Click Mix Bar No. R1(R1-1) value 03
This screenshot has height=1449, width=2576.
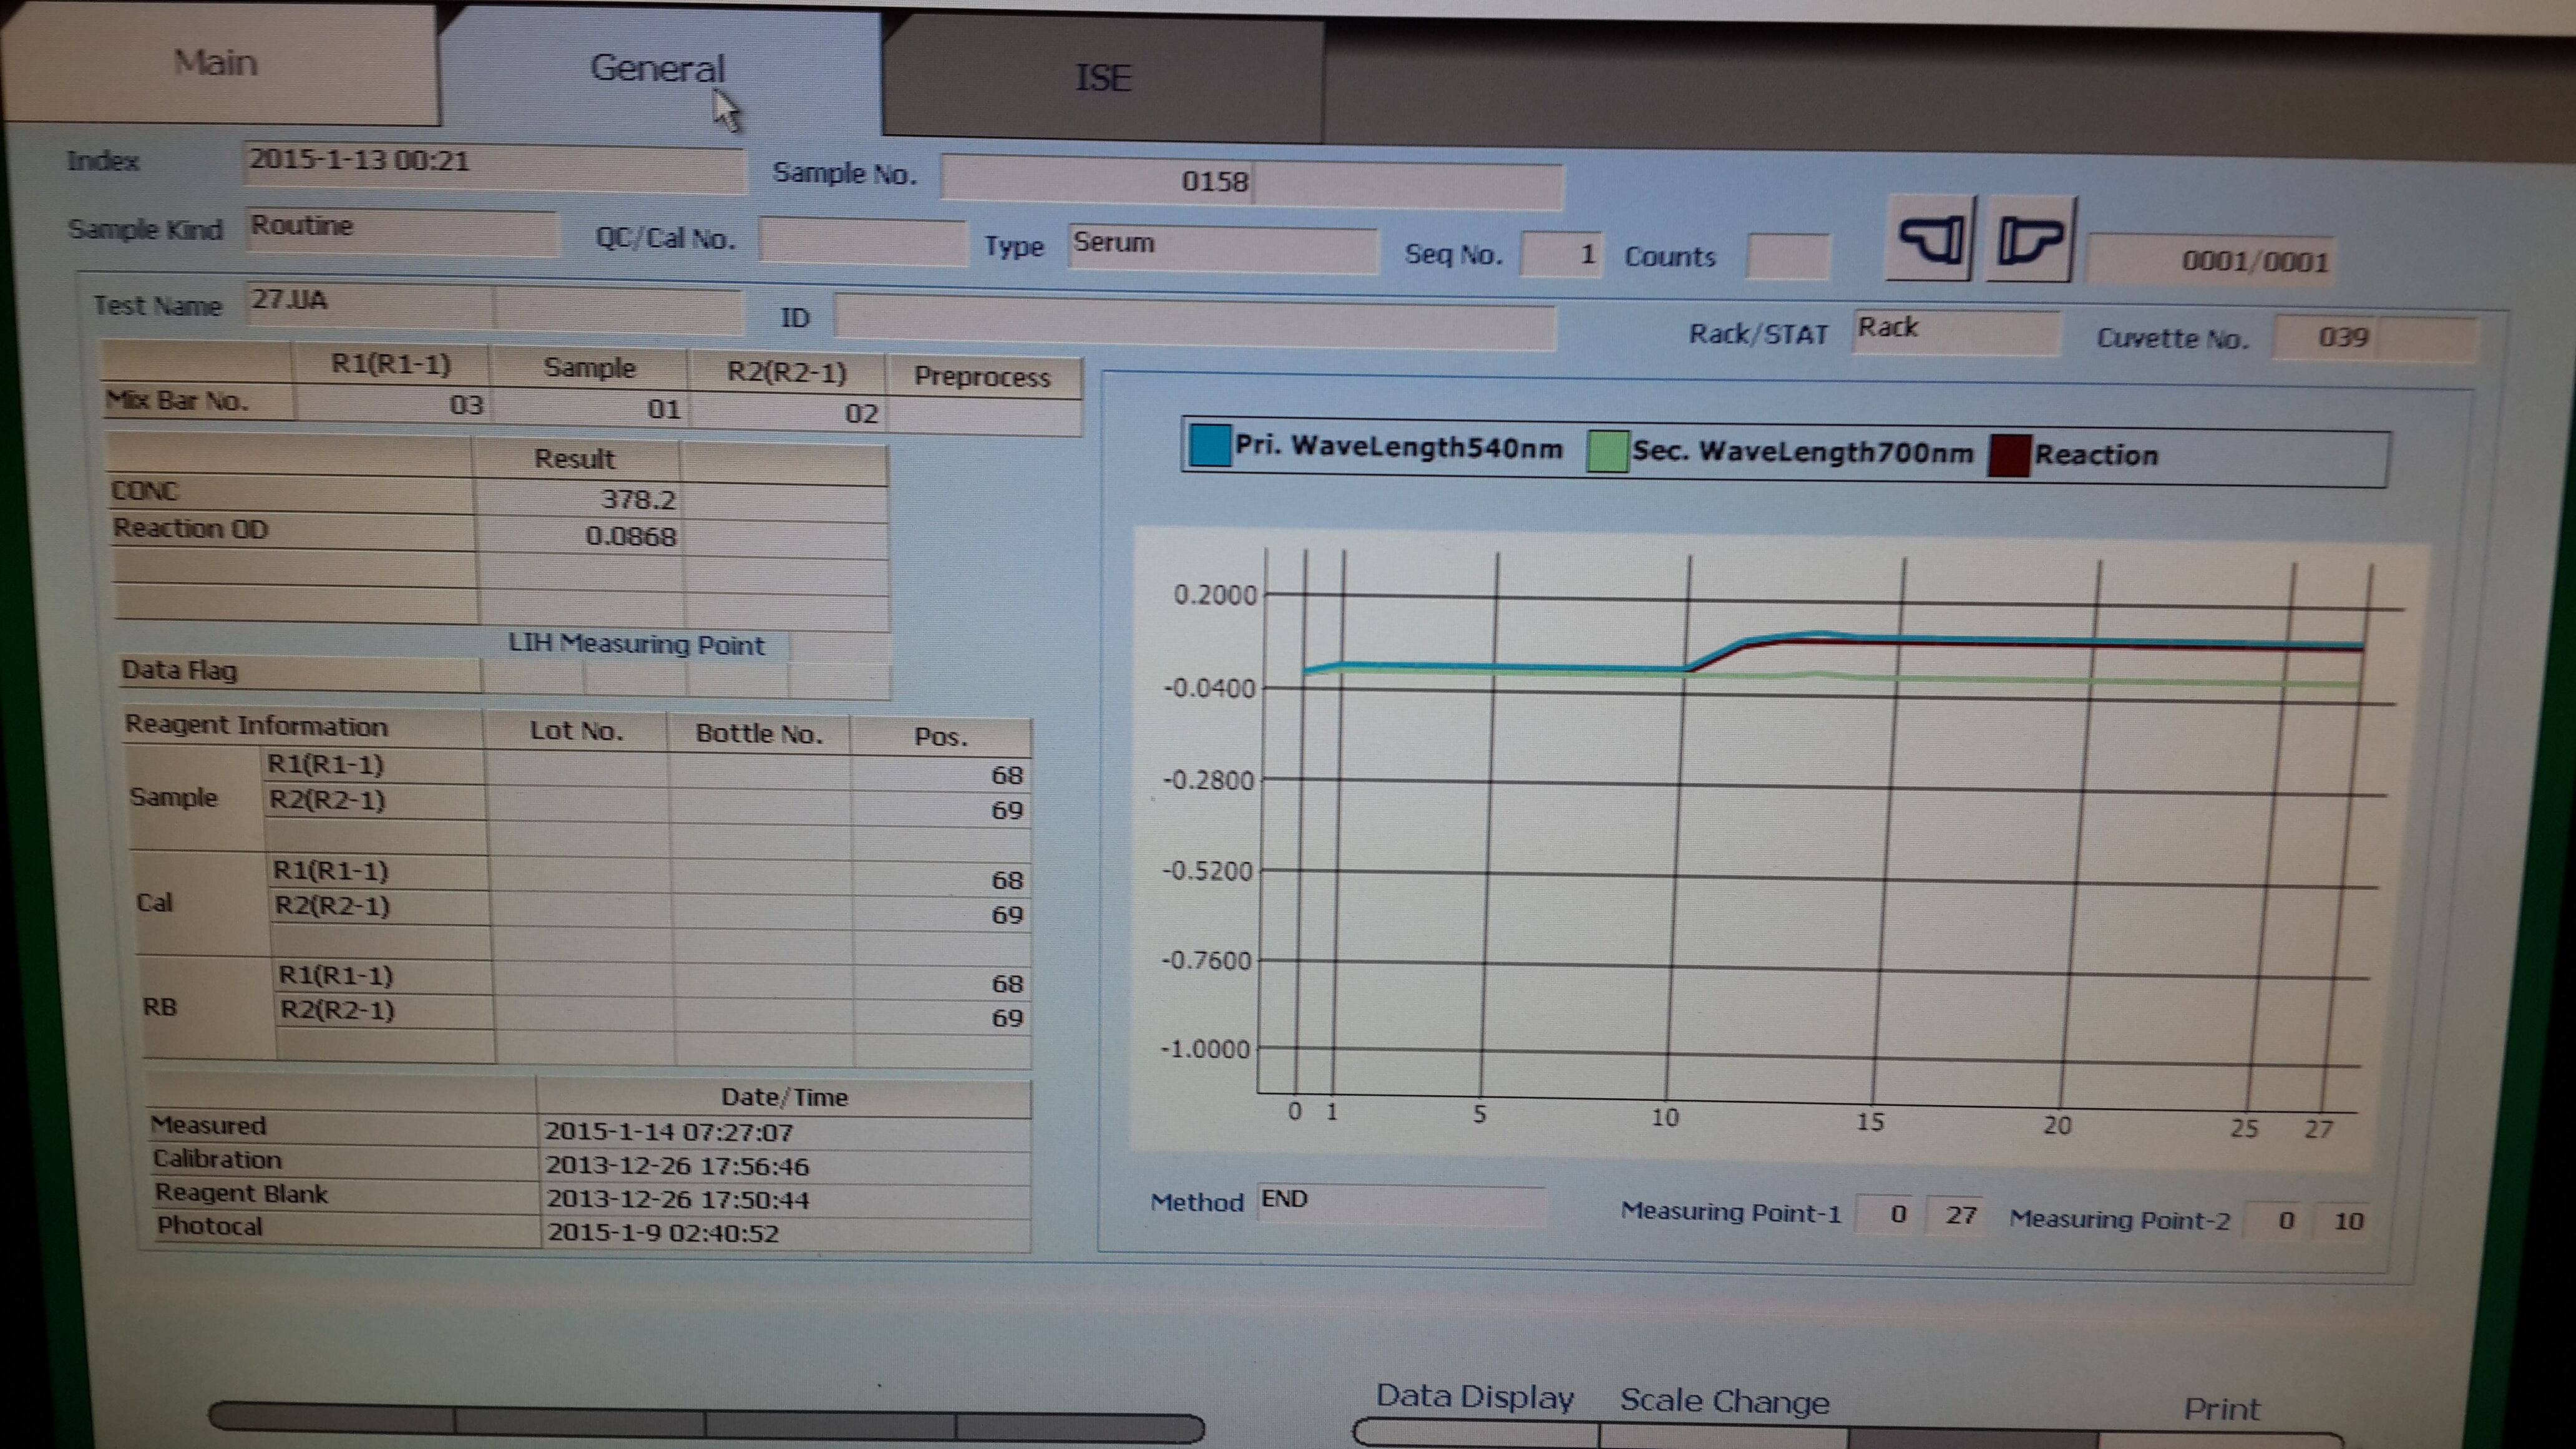[x=391, y=404]
